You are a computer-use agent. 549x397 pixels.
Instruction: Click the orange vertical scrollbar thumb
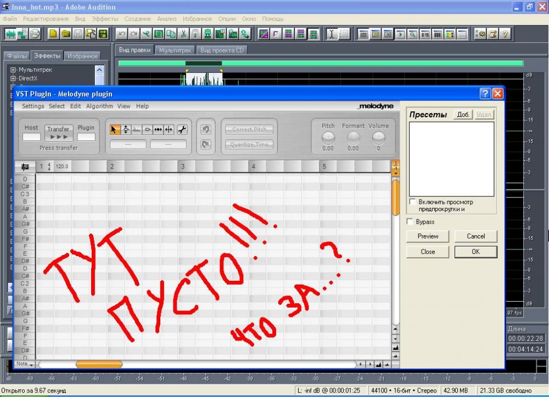coord(396,197)
